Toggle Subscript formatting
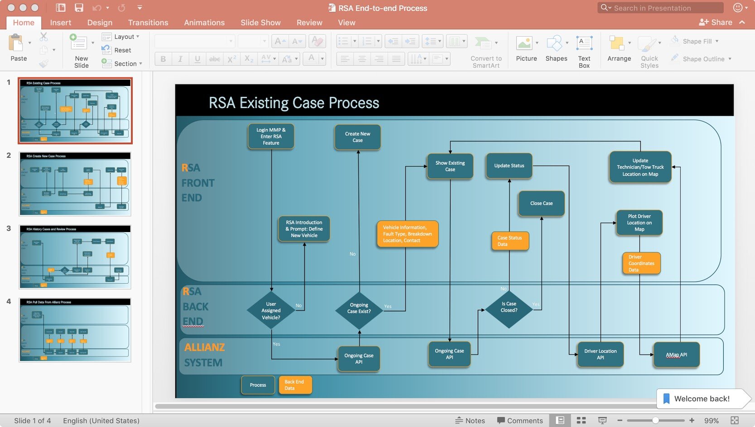This screenshot has height=427, width=755. click(x=249, y=59)
